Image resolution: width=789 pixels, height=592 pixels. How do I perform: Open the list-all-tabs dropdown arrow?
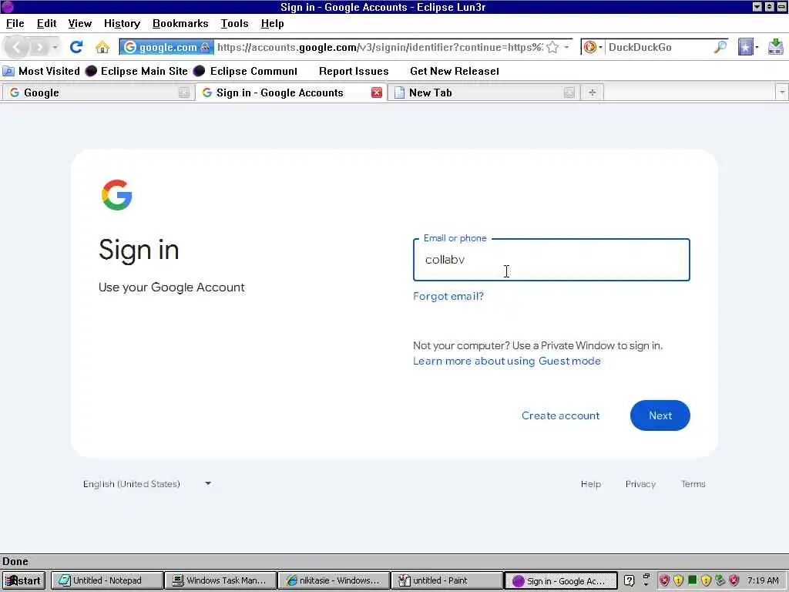[x=781, y=92]
